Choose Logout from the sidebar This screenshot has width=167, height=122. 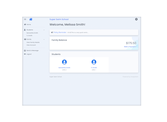(x=29, y=54)
